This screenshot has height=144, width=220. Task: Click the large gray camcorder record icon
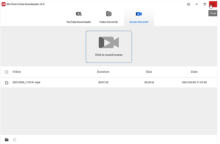coord(109,42)
